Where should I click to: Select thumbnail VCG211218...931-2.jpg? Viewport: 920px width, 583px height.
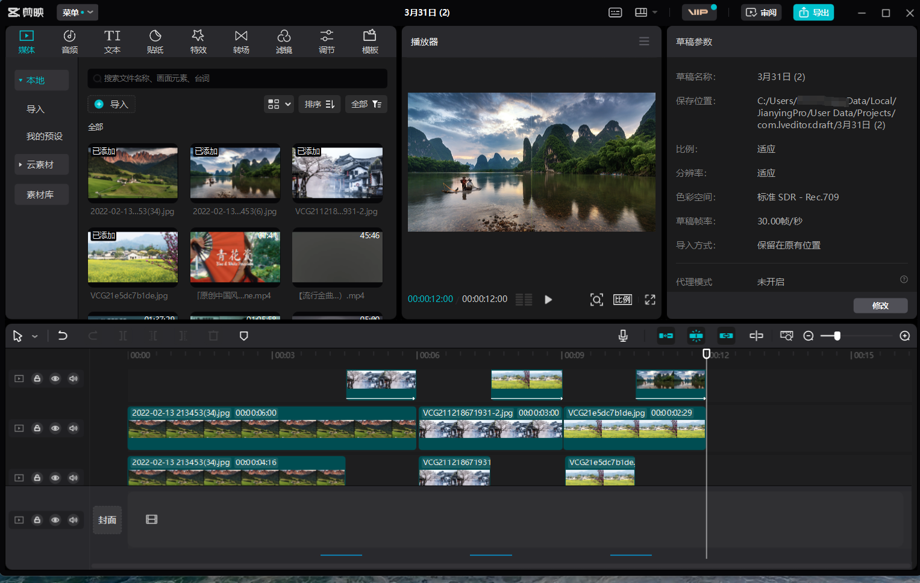337,173
